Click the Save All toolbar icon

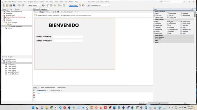click(14, 5)
